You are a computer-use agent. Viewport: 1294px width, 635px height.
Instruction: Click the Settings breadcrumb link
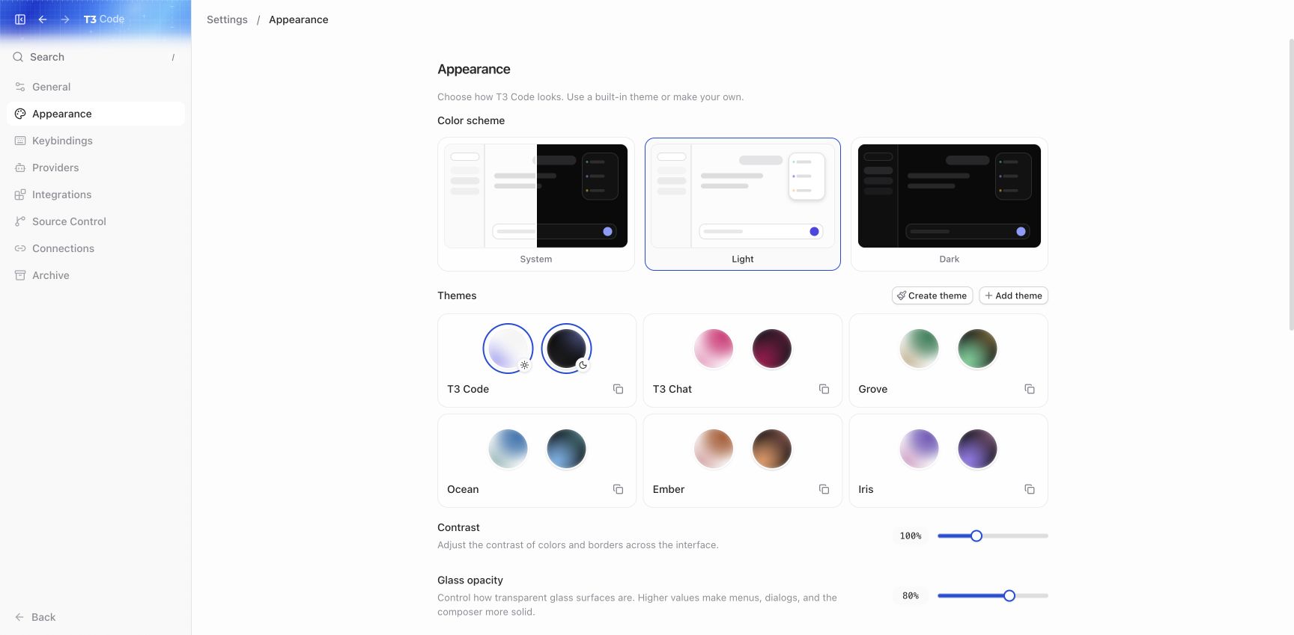tap(227, 19)
